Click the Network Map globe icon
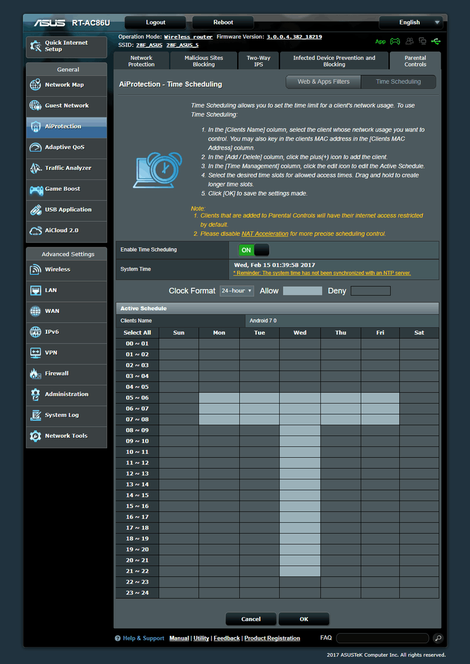The height and width of the screenshot is (664, 470). [36, 85]
